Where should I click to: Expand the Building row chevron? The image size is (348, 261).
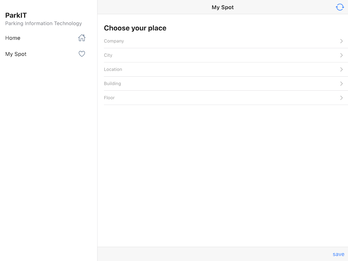pyautogui.click(x=341, y=84)
